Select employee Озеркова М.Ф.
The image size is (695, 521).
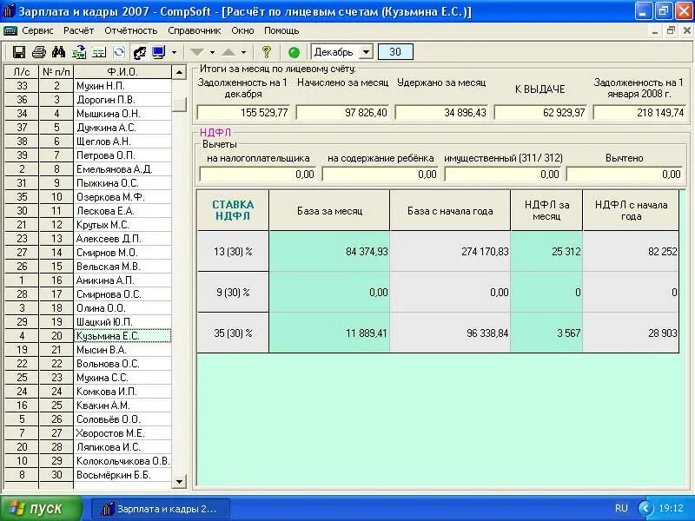122,197
